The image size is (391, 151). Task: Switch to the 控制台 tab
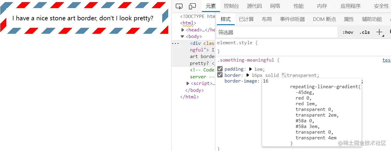[231, 6]
